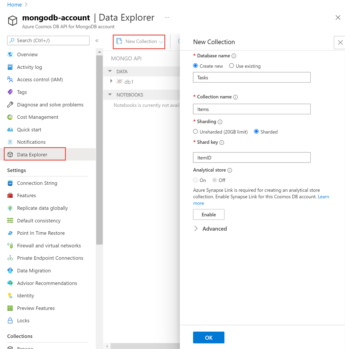Open the Quick start page
The image size is (345, 349).
tap(29, 130)
